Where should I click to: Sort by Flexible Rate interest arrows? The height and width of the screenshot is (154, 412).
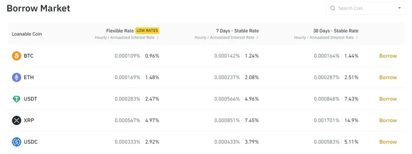[x=158, y=37]
